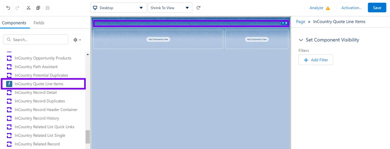Click the Refresh canvas icon

(x=199, y=8)
